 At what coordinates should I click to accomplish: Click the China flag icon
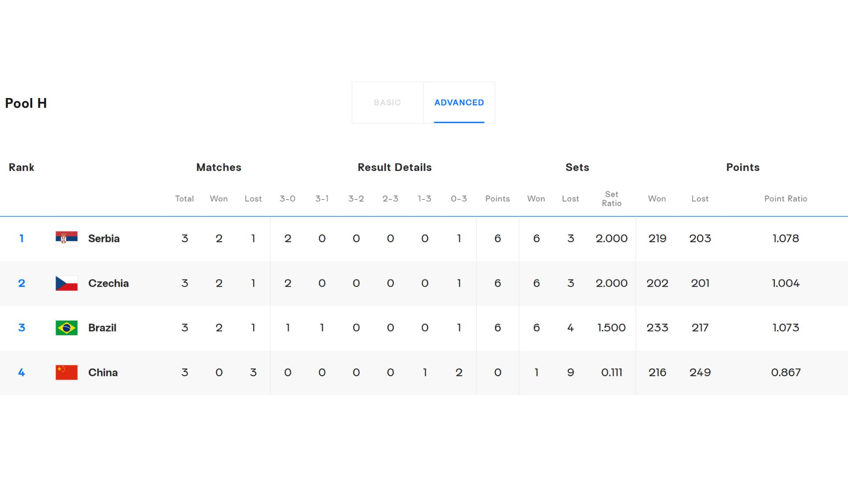tap(67, 372)
